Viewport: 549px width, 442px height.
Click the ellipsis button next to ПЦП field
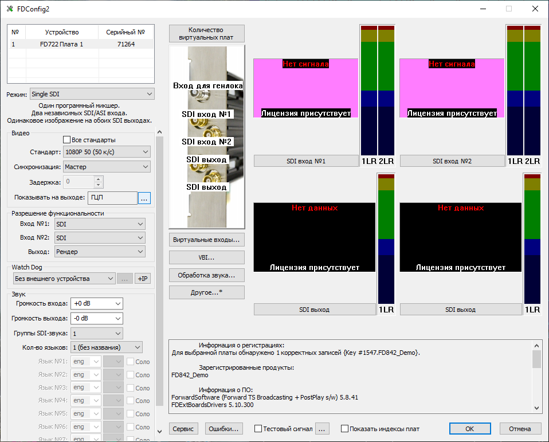point(144,198)
